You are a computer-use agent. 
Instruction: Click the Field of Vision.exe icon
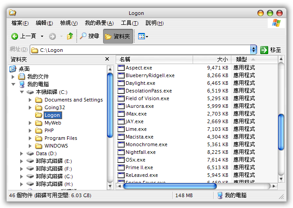coord(121,98)
